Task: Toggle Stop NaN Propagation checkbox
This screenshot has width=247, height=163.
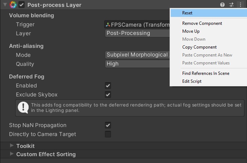Action: pos(108,125)
